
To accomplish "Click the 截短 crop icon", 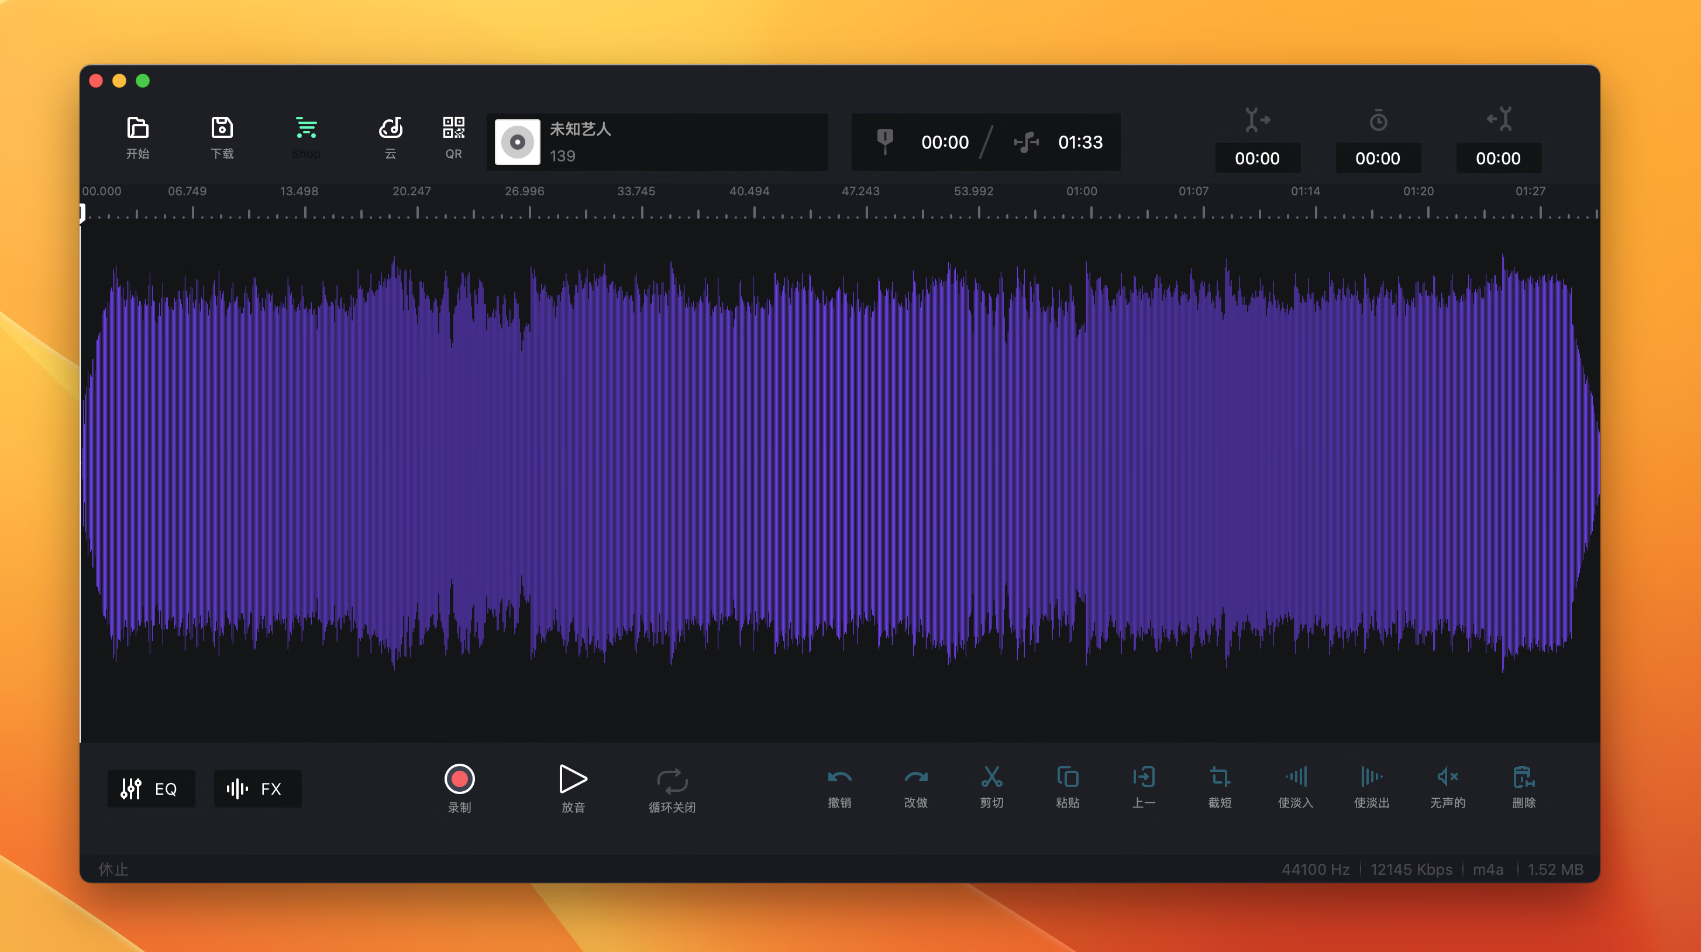I will [x=1219, y=778].
